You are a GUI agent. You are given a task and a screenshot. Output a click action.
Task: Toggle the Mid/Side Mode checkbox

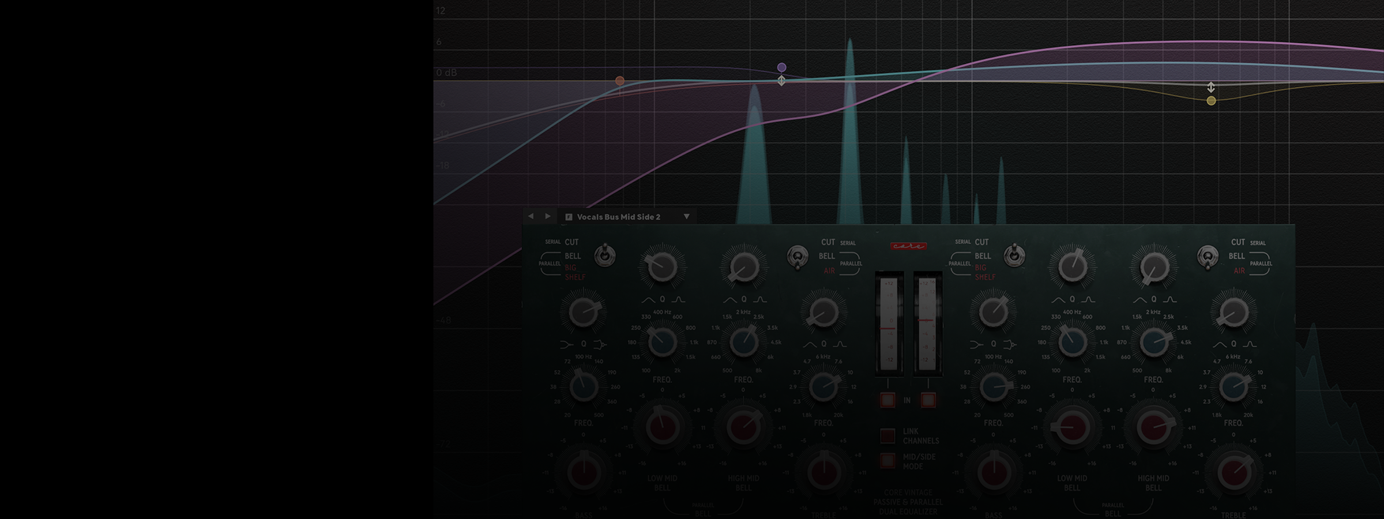(x=887, y=461)
